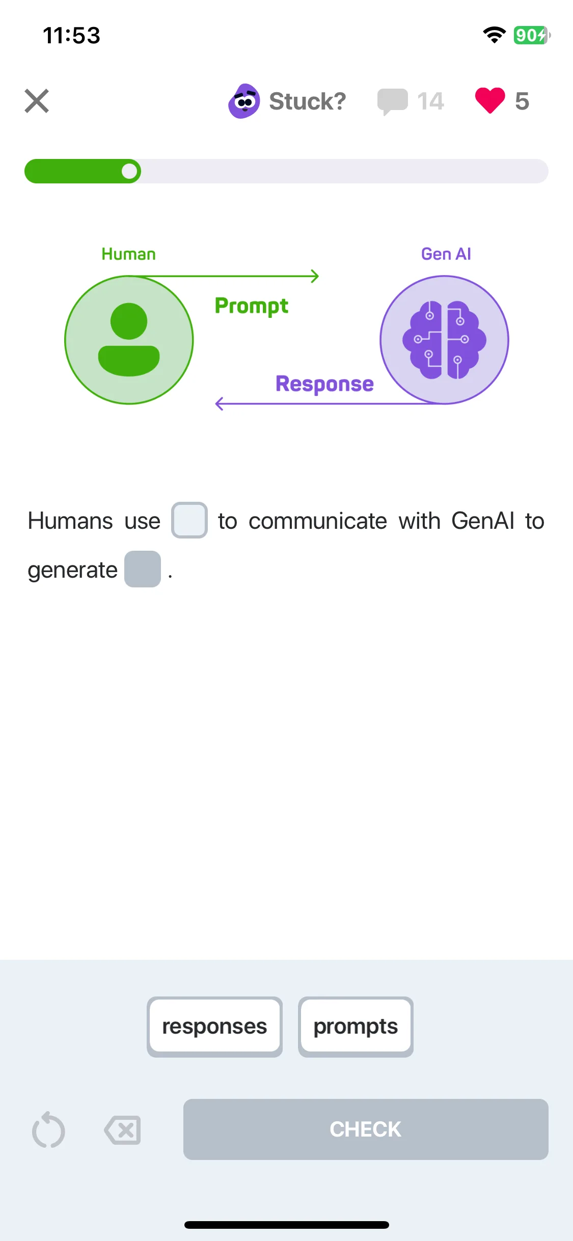
Task: Tap the number 5 hearts counter
Action: (x=522, y=101)
